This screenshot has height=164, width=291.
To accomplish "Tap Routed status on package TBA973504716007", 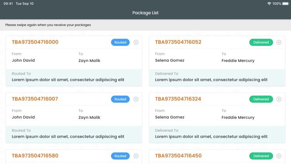I will point(120,99).
